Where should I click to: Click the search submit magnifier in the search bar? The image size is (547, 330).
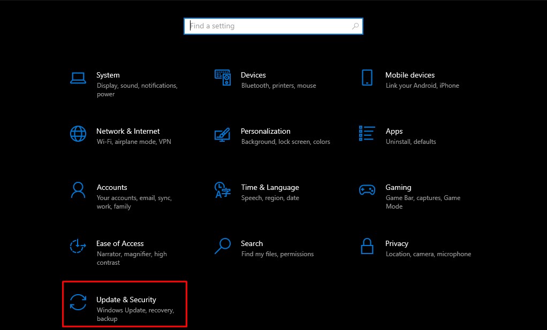pyautogui.click(x=355, y=26)
